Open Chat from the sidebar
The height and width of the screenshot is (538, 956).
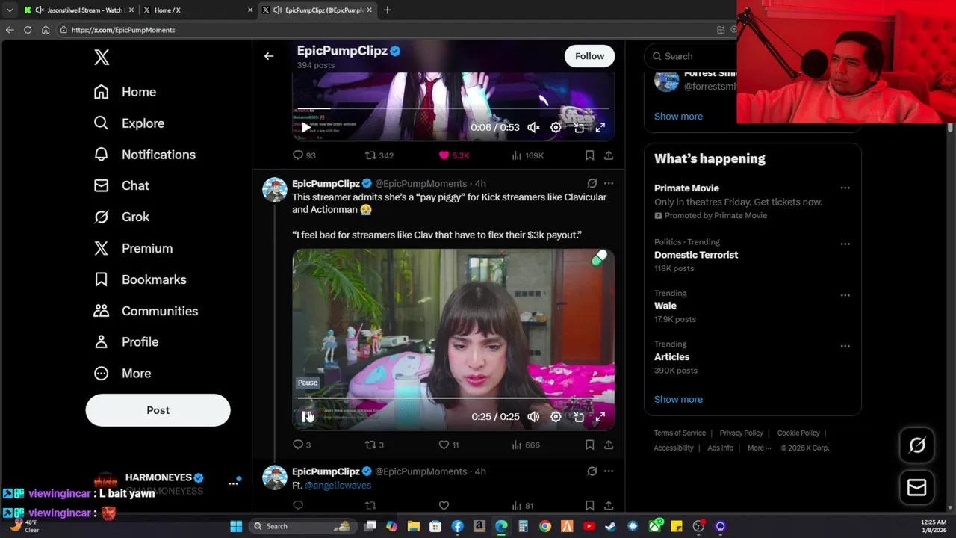[x=121, y=185]
